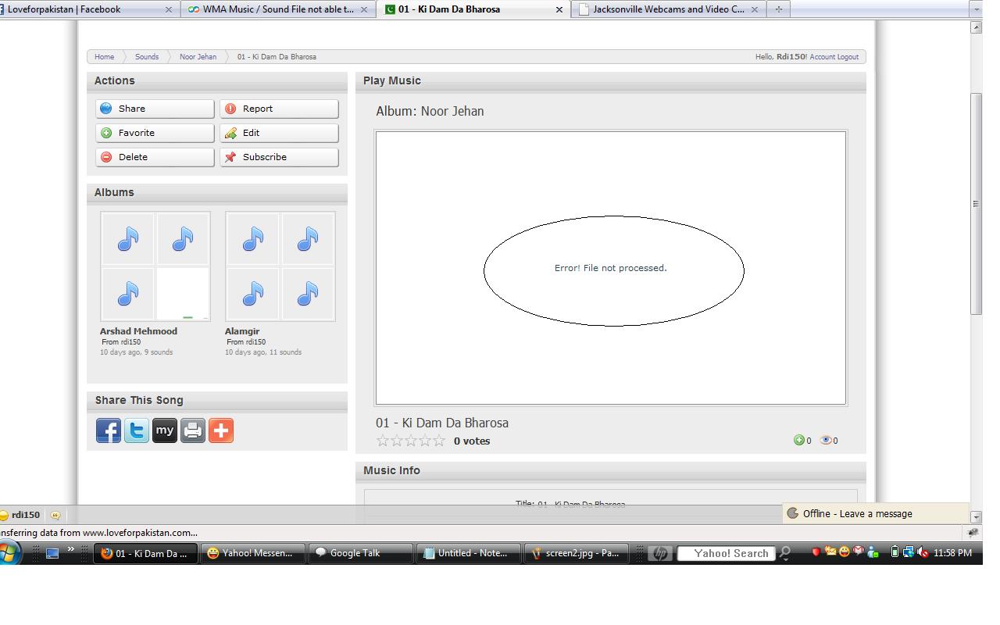Open the Arshad Mehmood album thumbnail
This screenshot has height=625, width=1000.
point(155,266)
